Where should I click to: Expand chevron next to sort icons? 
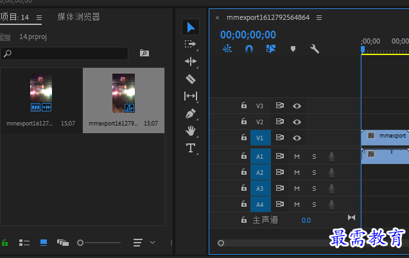pos(152,243)
